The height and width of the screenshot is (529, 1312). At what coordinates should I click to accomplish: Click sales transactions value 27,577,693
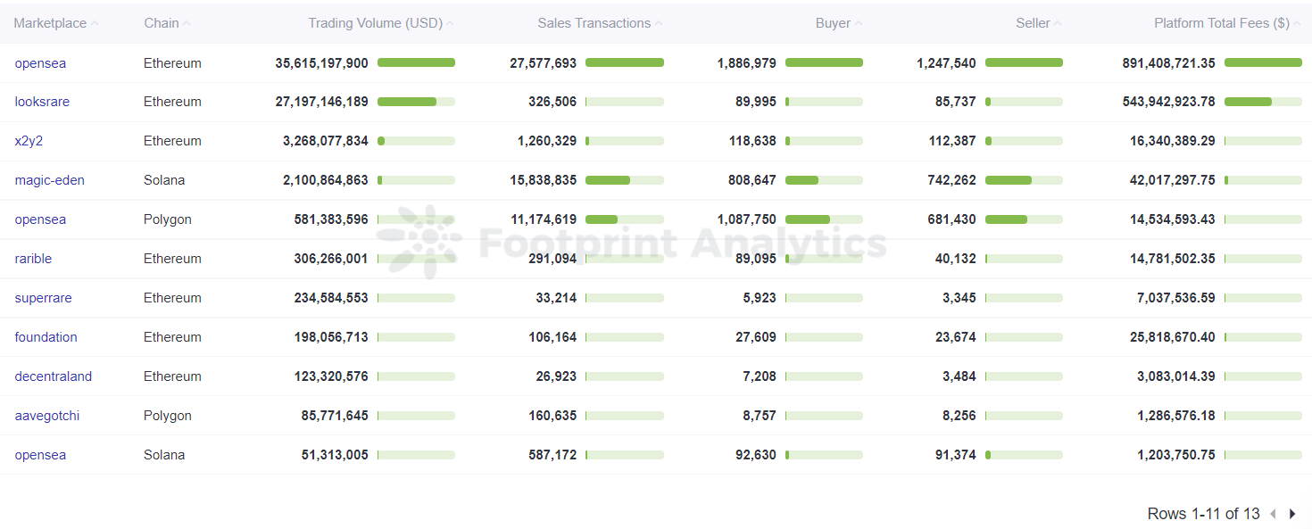(544, 63)
